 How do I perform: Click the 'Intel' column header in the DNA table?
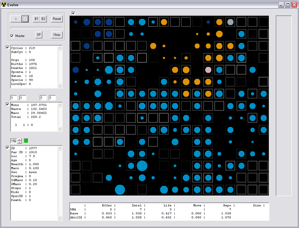tap(137, 206)
